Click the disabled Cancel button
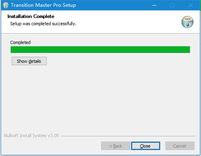Viewport: 201px width, 156px height. point(180,146)
